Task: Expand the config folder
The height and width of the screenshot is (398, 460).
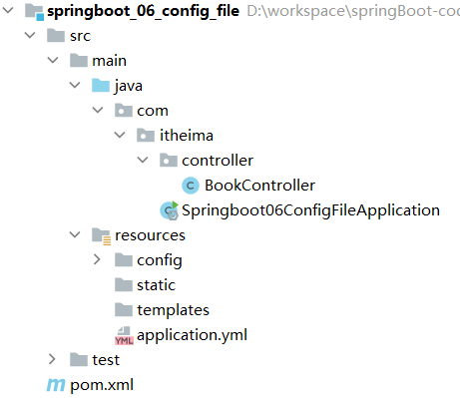Action: (97, 259)
